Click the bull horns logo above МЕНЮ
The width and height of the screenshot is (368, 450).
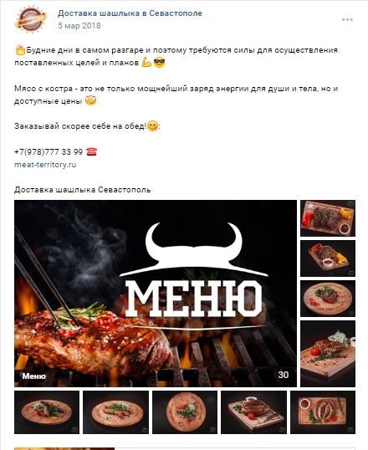[194, 249]
